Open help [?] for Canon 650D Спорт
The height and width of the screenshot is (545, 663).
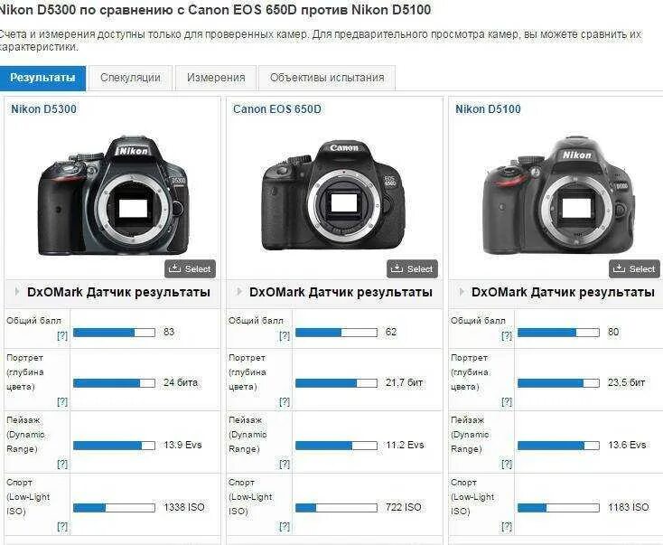tap(285, 526)
